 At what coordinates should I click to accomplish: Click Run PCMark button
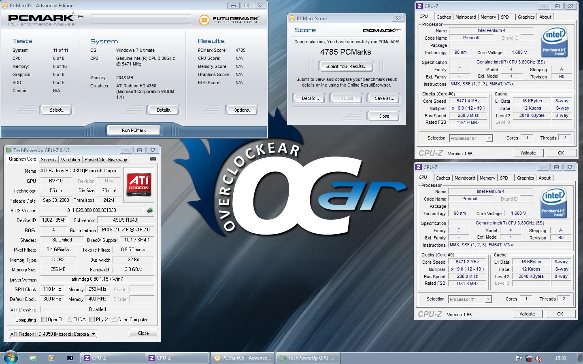[x=134, y=130]
